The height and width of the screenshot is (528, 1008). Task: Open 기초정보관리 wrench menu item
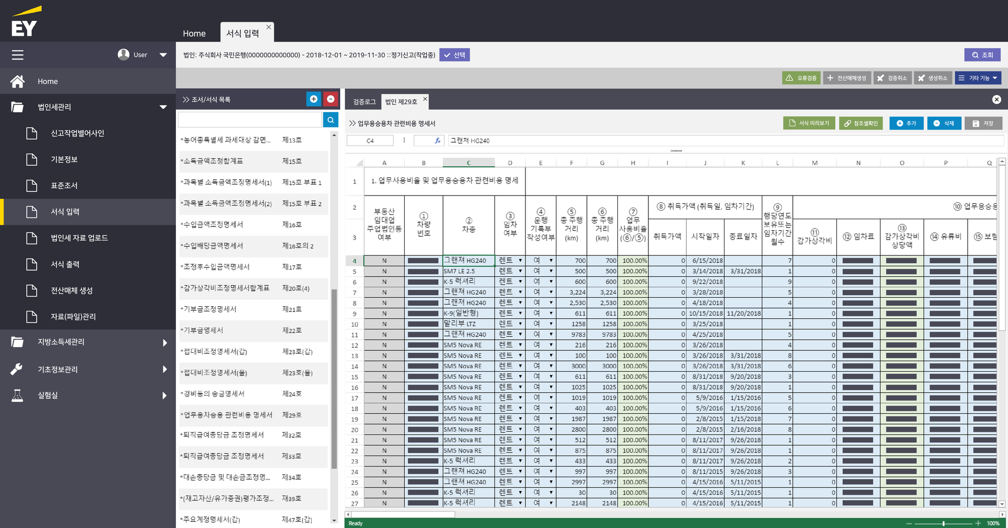click(x=58, y=369)
